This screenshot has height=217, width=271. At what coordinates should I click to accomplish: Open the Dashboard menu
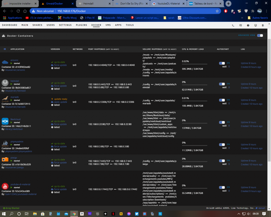(9, 25)
